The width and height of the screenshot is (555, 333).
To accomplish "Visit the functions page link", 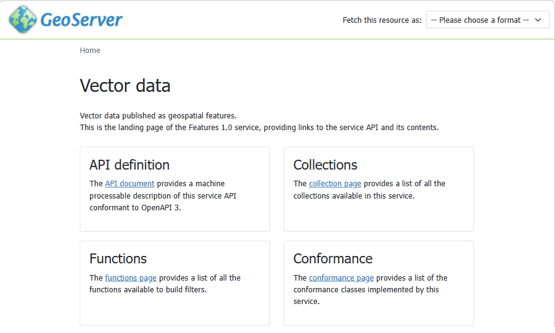I will [x=131, y=278].
